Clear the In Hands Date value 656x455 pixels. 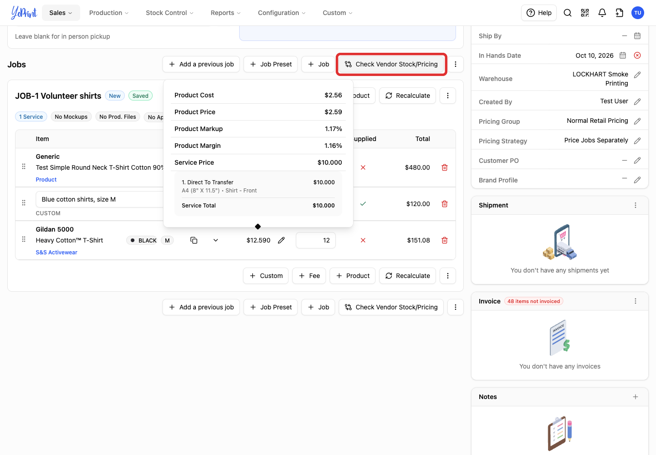[x=637, y=56]
